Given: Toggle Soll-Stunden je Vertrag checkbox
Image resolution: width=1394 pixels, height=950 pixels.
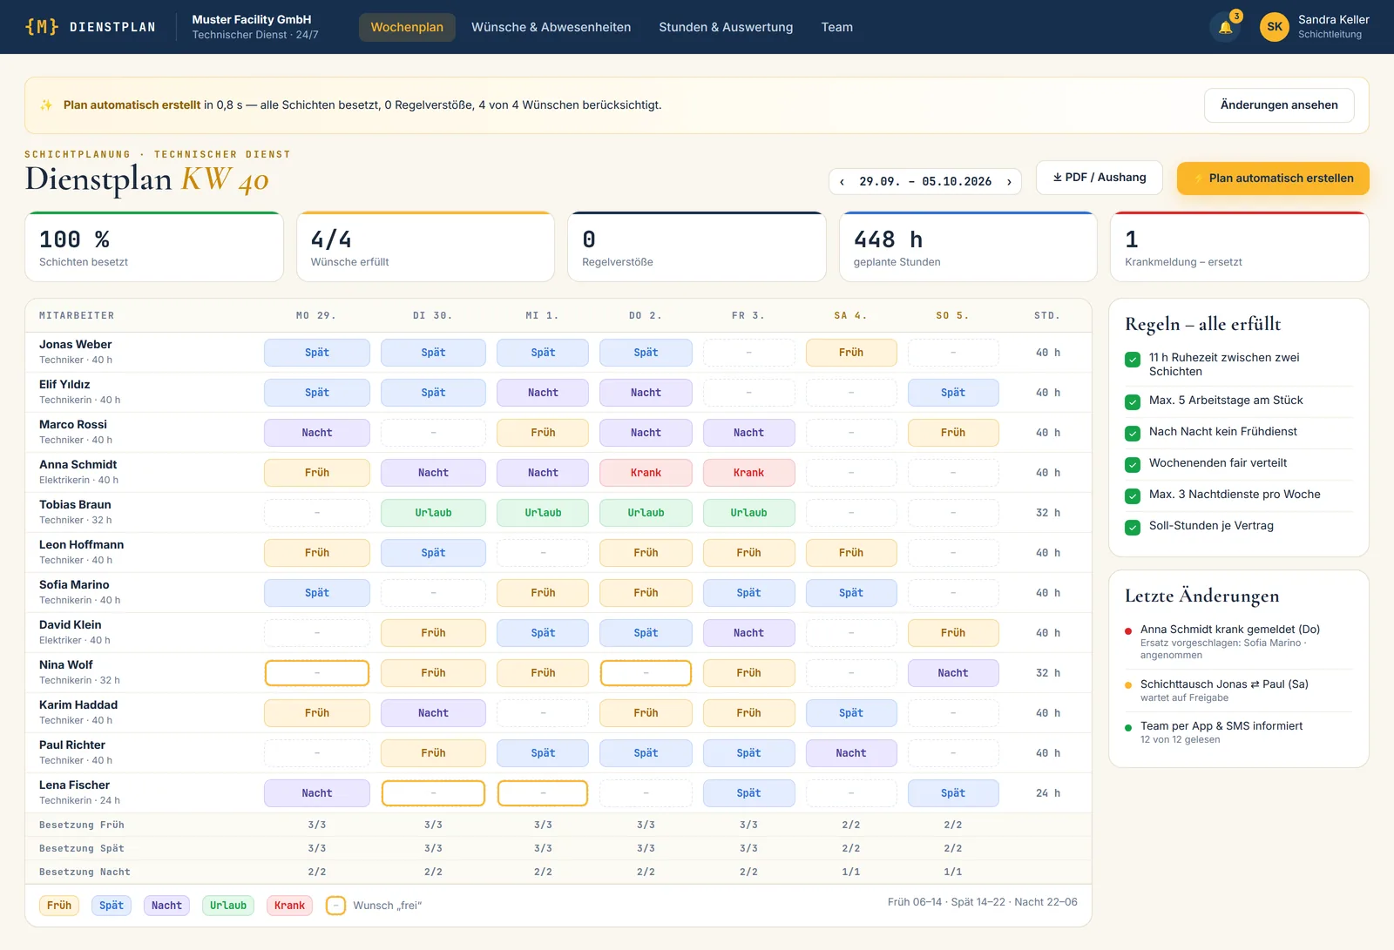Looking at the screenshot, I should coord(1133,527).
